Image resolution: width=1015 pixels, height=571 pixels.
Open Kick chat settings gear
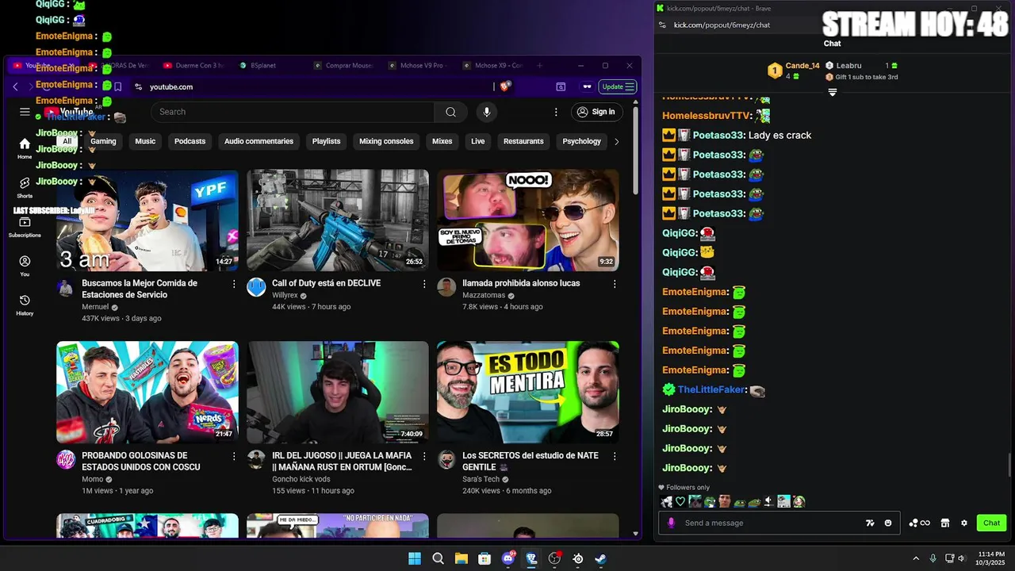click(964, 523)
